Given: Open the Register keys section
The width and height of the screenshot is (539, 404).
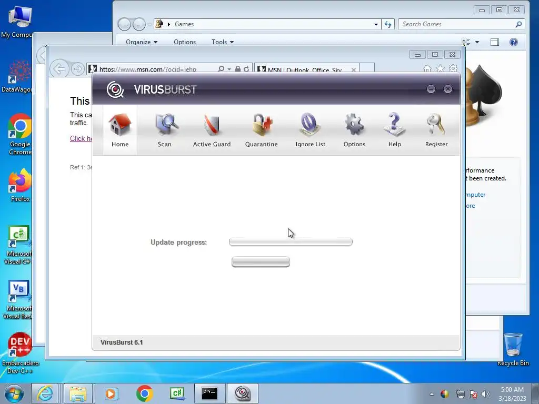Looking at the screenshot, I should point(436,130).
